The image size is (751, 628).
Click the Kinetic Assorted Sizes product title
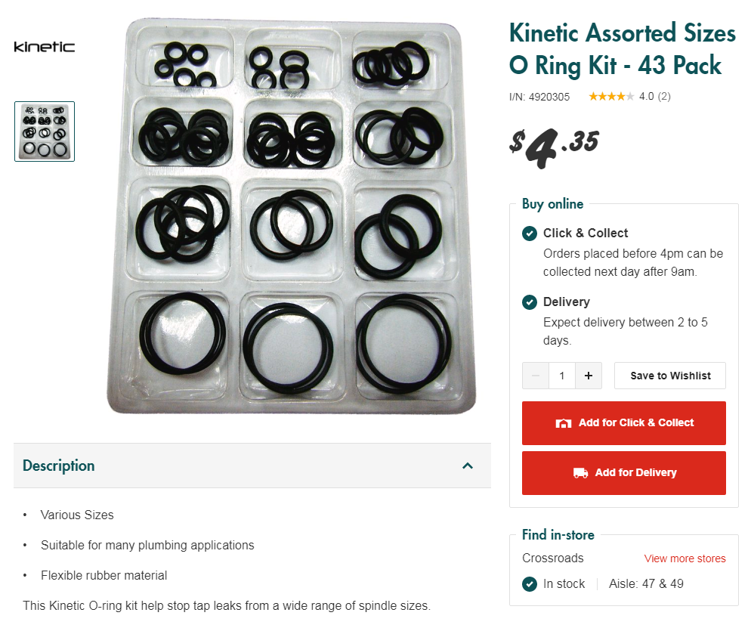tap(622, 49)
